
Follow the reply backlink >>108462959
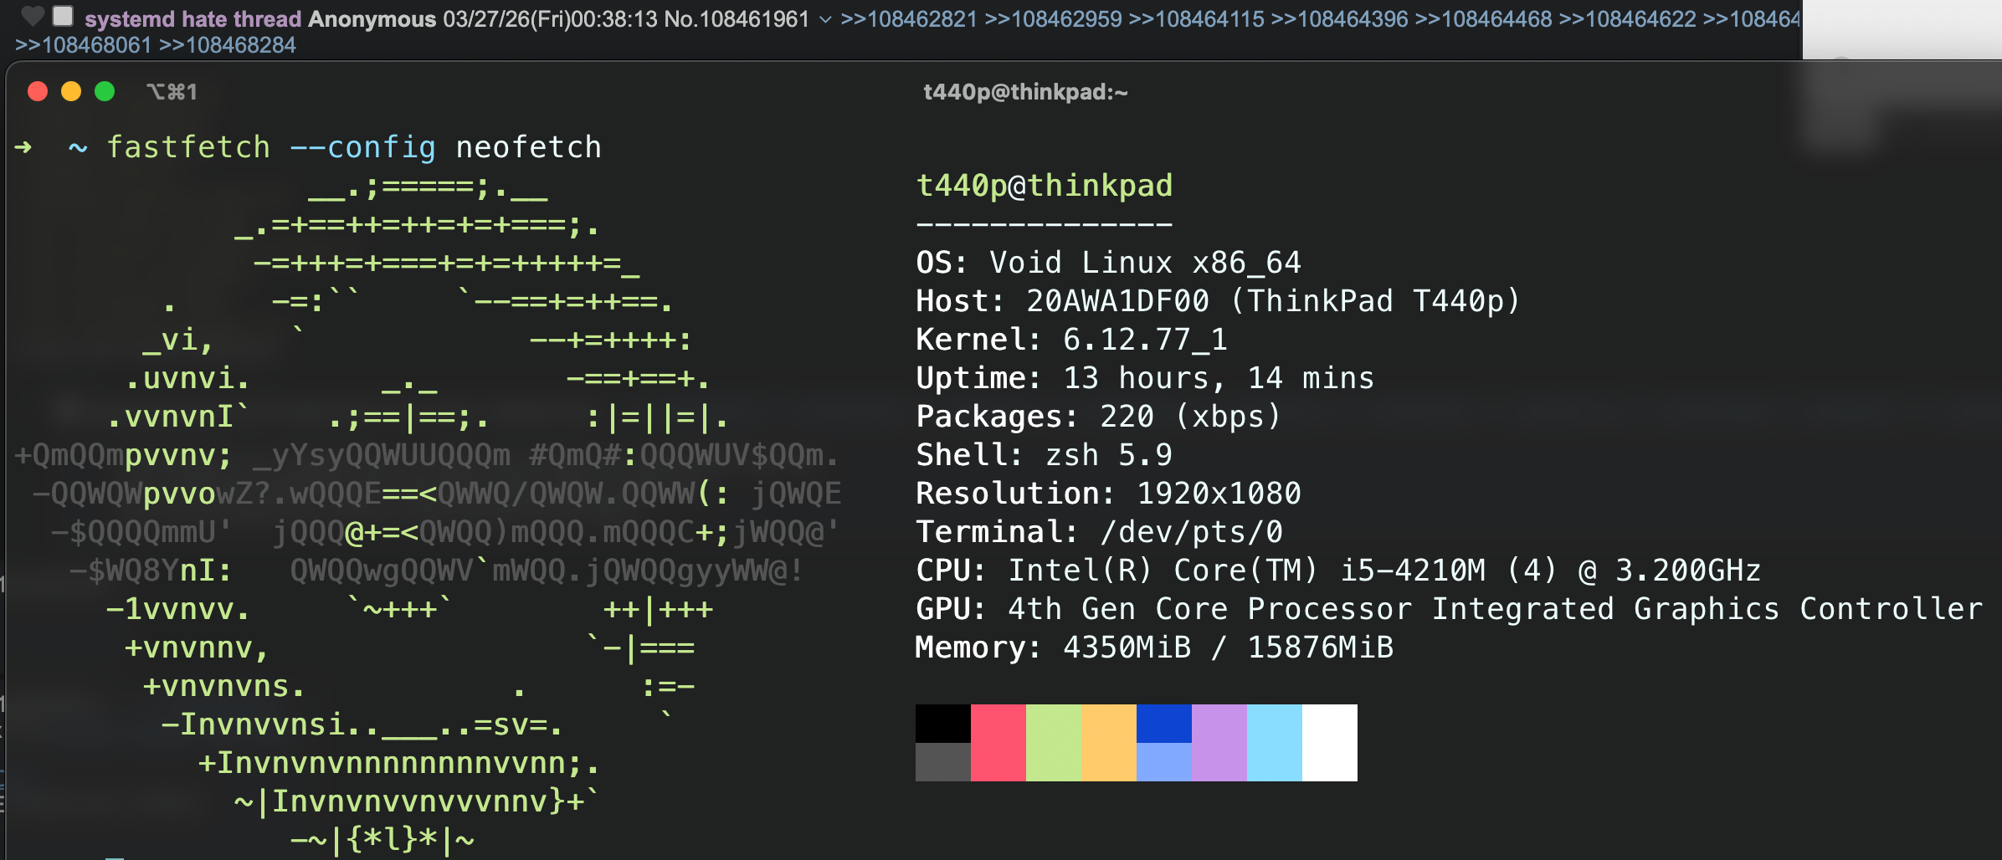pos(1053,18)
